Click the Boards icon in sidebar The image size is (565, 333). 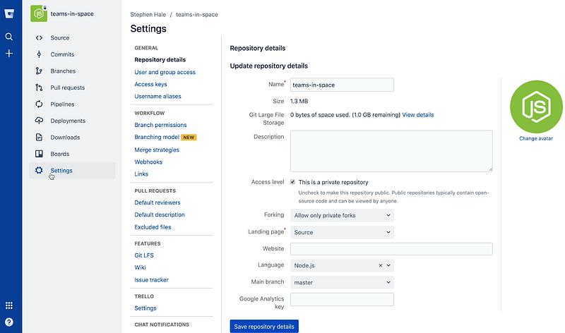pyautogui.click(x=39, y=154)
